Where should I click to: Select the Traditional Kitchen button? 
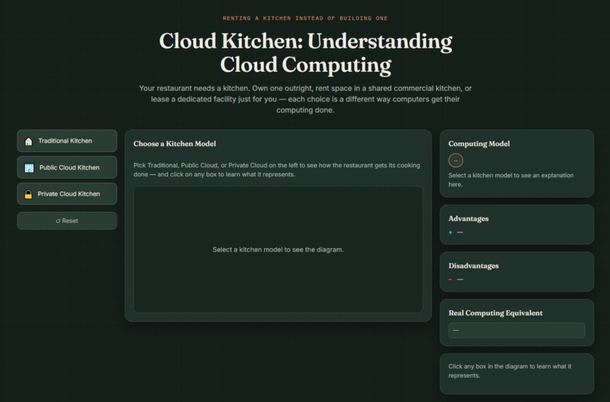[67, 141]
